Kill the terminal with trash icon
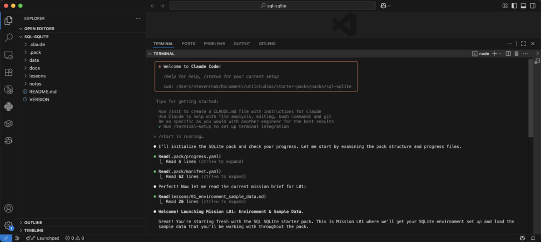This screenshot has width=541, height=242. pyautogui.click(x=516, y=54)
